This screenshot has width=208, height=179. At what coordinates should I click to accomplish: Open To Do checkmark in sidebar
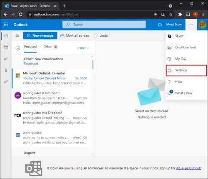click(x=6, y=82)
